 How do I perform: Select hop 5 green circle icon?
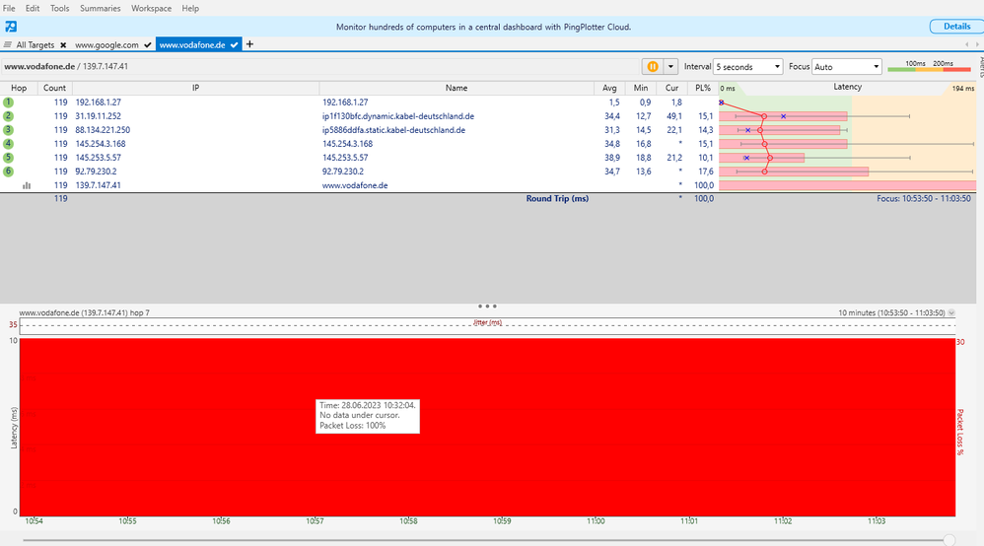[8, 158]
